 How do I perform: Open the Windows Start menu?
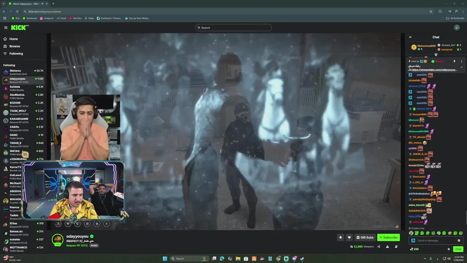pyautogui.click(x=165, y=259)
